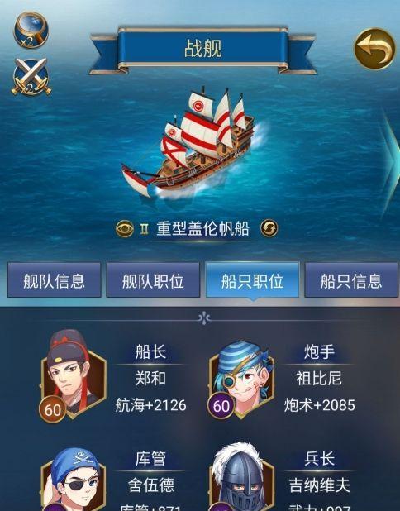Screen dimensions: 400x511
Task: Click the swap ship refresh icon
Action: pyautogui.click(x=269, y=228)
